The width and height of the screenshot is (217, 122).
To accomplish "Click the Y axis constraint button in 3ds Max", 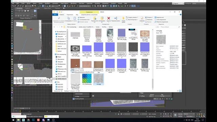I will click(x=127, y=6).
